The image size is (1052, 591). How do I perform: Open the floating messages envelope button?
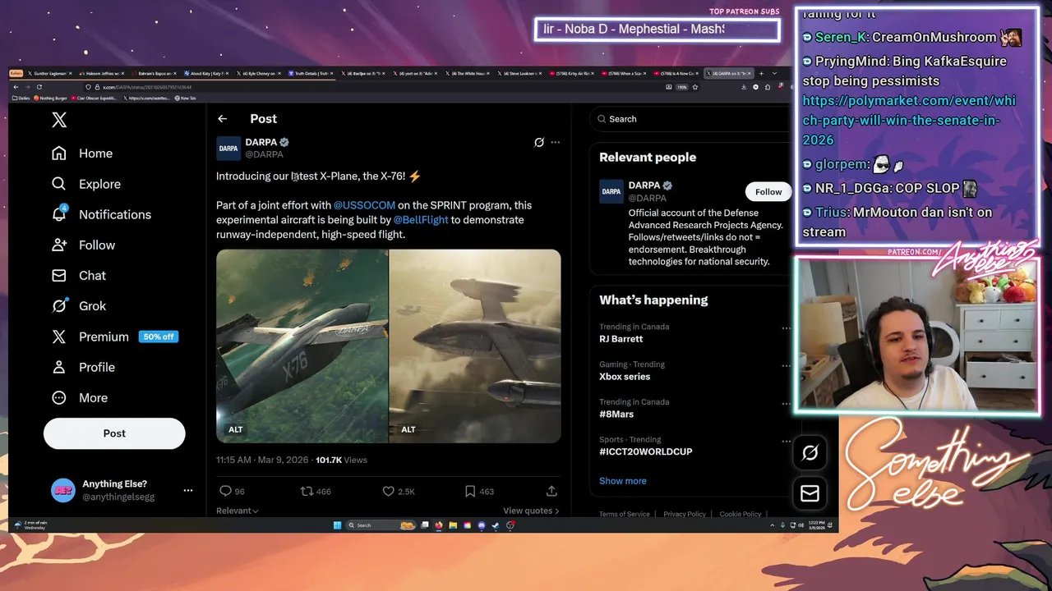pos(810,492)
